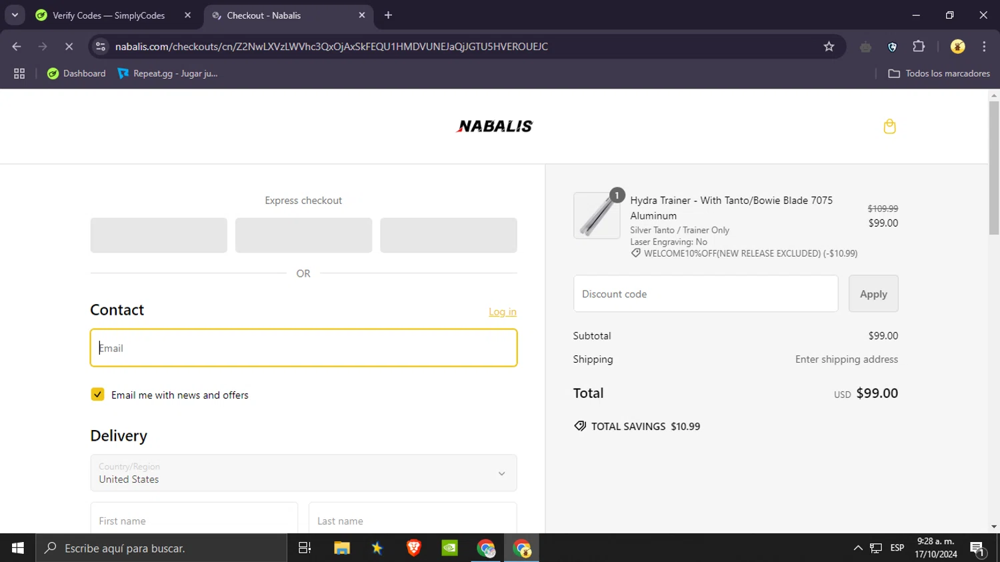The height and width of the screenshot is (562, 1000).
Task: Open the tab search dropdown arrow
Action: [x=15, y=15]
